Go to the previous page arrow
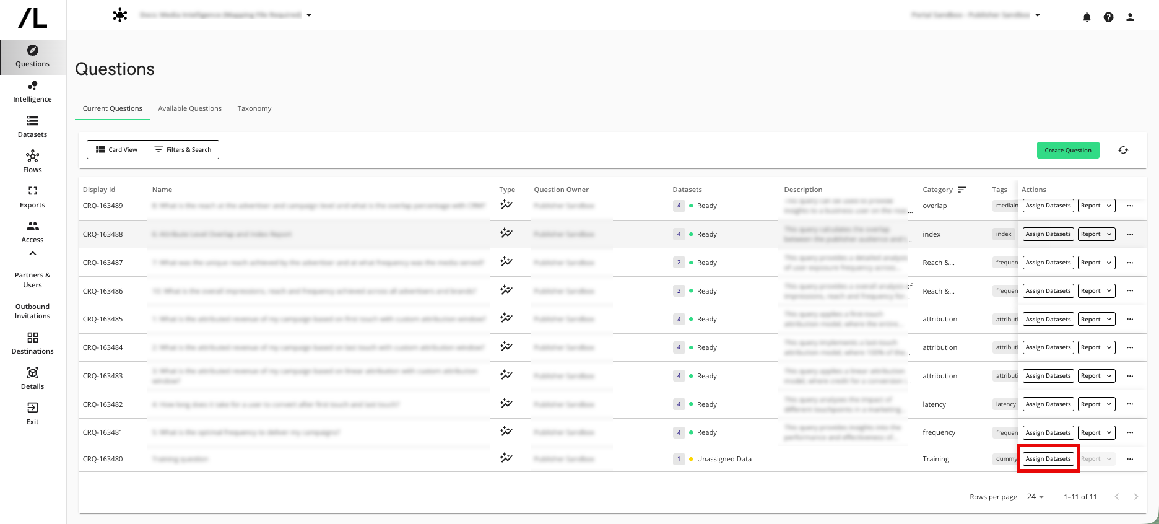 pos(1117,497)
